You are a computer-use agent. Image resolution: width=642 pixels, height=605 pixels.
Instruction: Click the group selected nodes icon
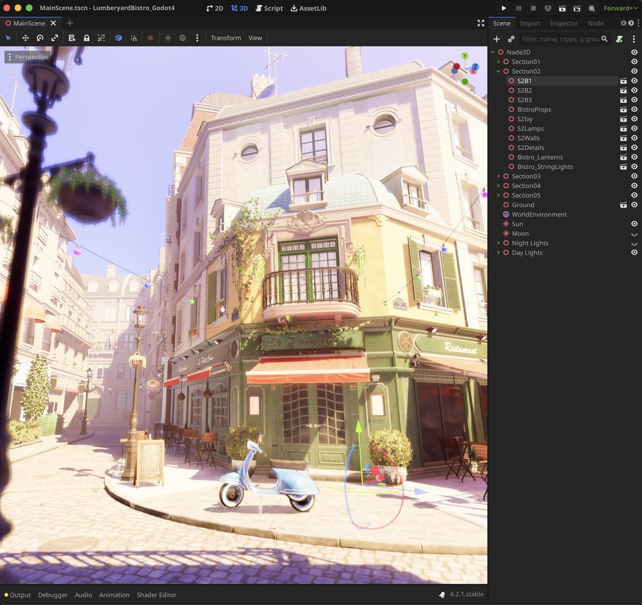(x=101, y=38)
